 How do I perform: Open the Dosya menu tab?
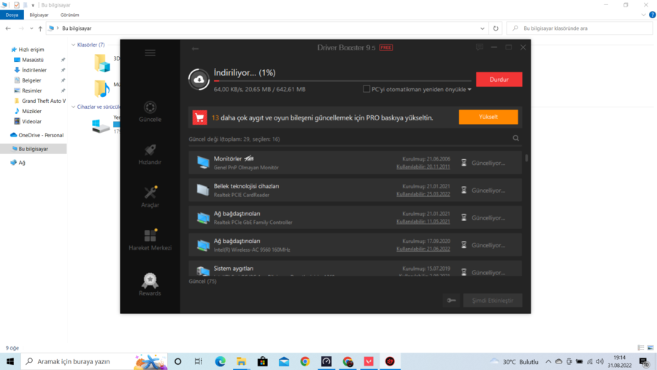coord(12,15)
